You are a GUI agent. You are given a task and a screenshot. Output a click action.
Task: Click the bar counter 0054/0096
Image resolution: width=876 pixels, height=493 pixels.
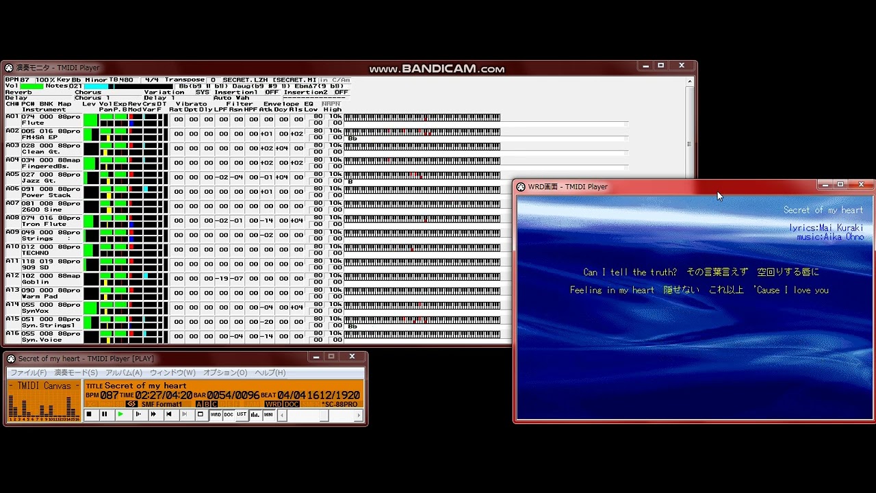[x=233, y=396]
